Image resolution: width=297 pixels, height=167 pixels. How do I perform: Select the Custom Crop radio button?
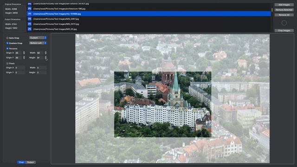click(x=7, y=43)
